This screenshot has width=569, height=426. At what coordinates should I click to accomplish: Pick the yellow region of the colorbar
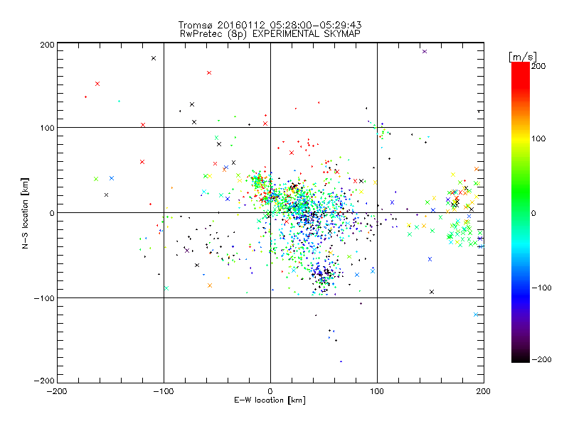pos(521,138)
